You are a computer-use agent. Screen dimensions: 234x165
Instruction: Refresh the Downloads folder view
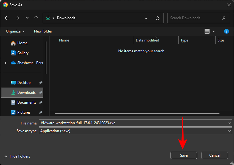[x=158, y=18]
